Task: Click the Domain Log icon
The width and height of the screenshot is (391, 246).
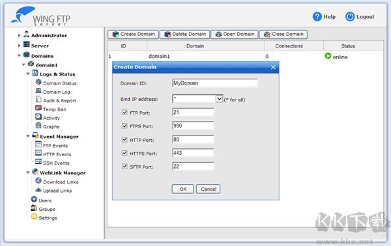Action: click(38, 90)
